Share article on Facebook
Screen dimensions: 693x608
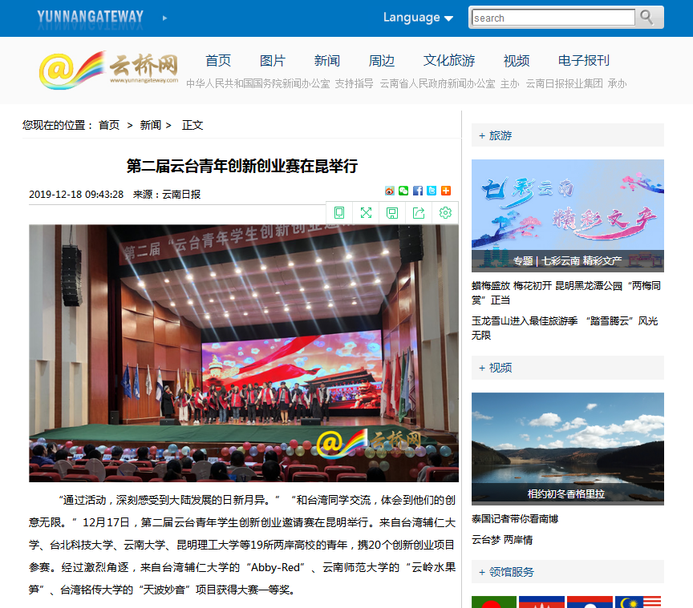[417, 191]
